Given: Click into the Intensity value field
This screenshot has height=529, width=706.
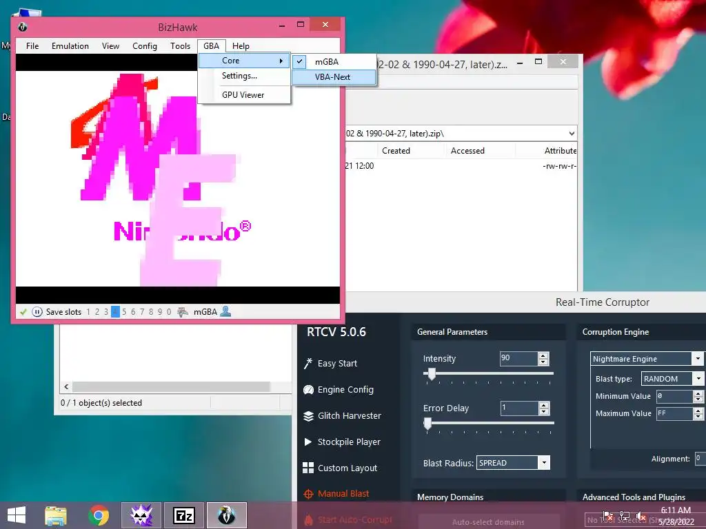Looking at the screenshot, I should 518,358.
